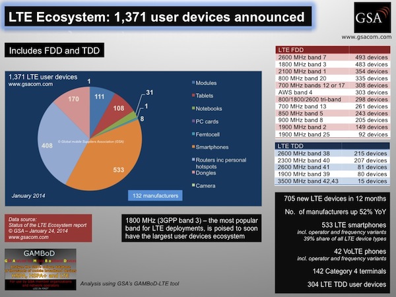Select the AWS band 4 row

point(333,92)
